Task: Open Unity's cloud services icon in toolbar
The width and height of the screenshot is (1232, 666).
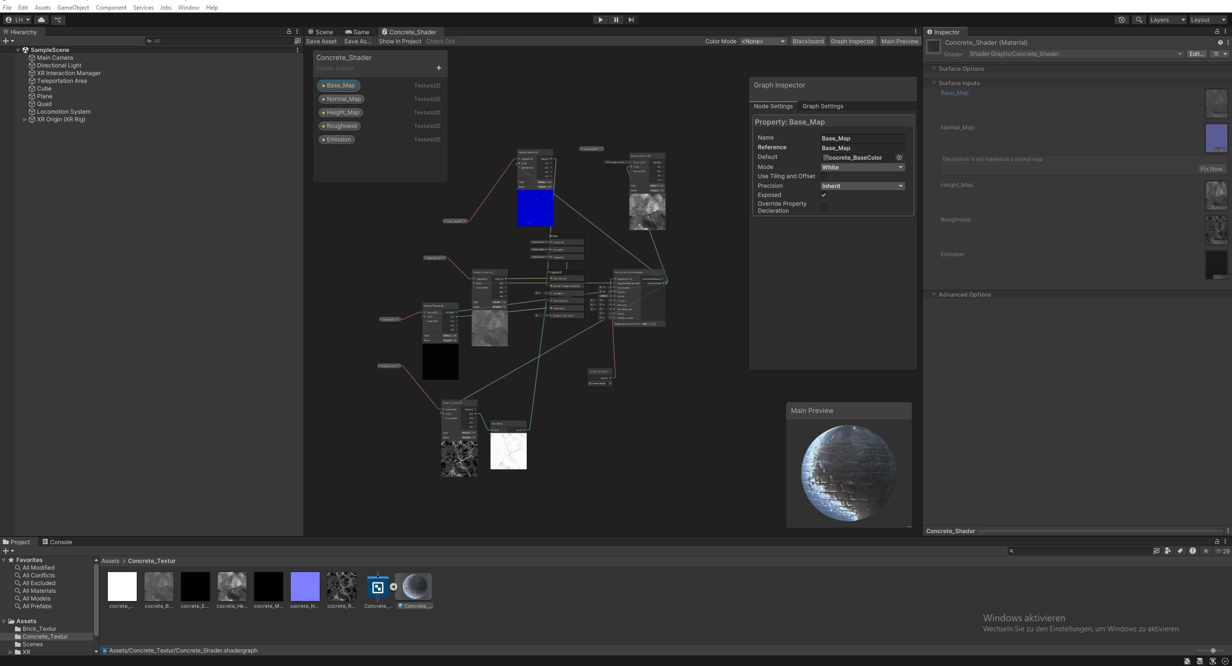Action: tap(41, 20)
